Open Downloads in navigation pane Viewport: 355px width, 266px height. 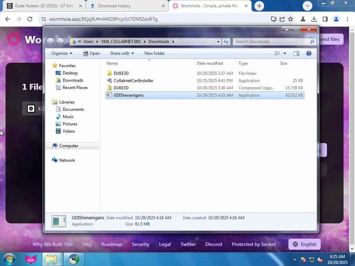point(73,80)
